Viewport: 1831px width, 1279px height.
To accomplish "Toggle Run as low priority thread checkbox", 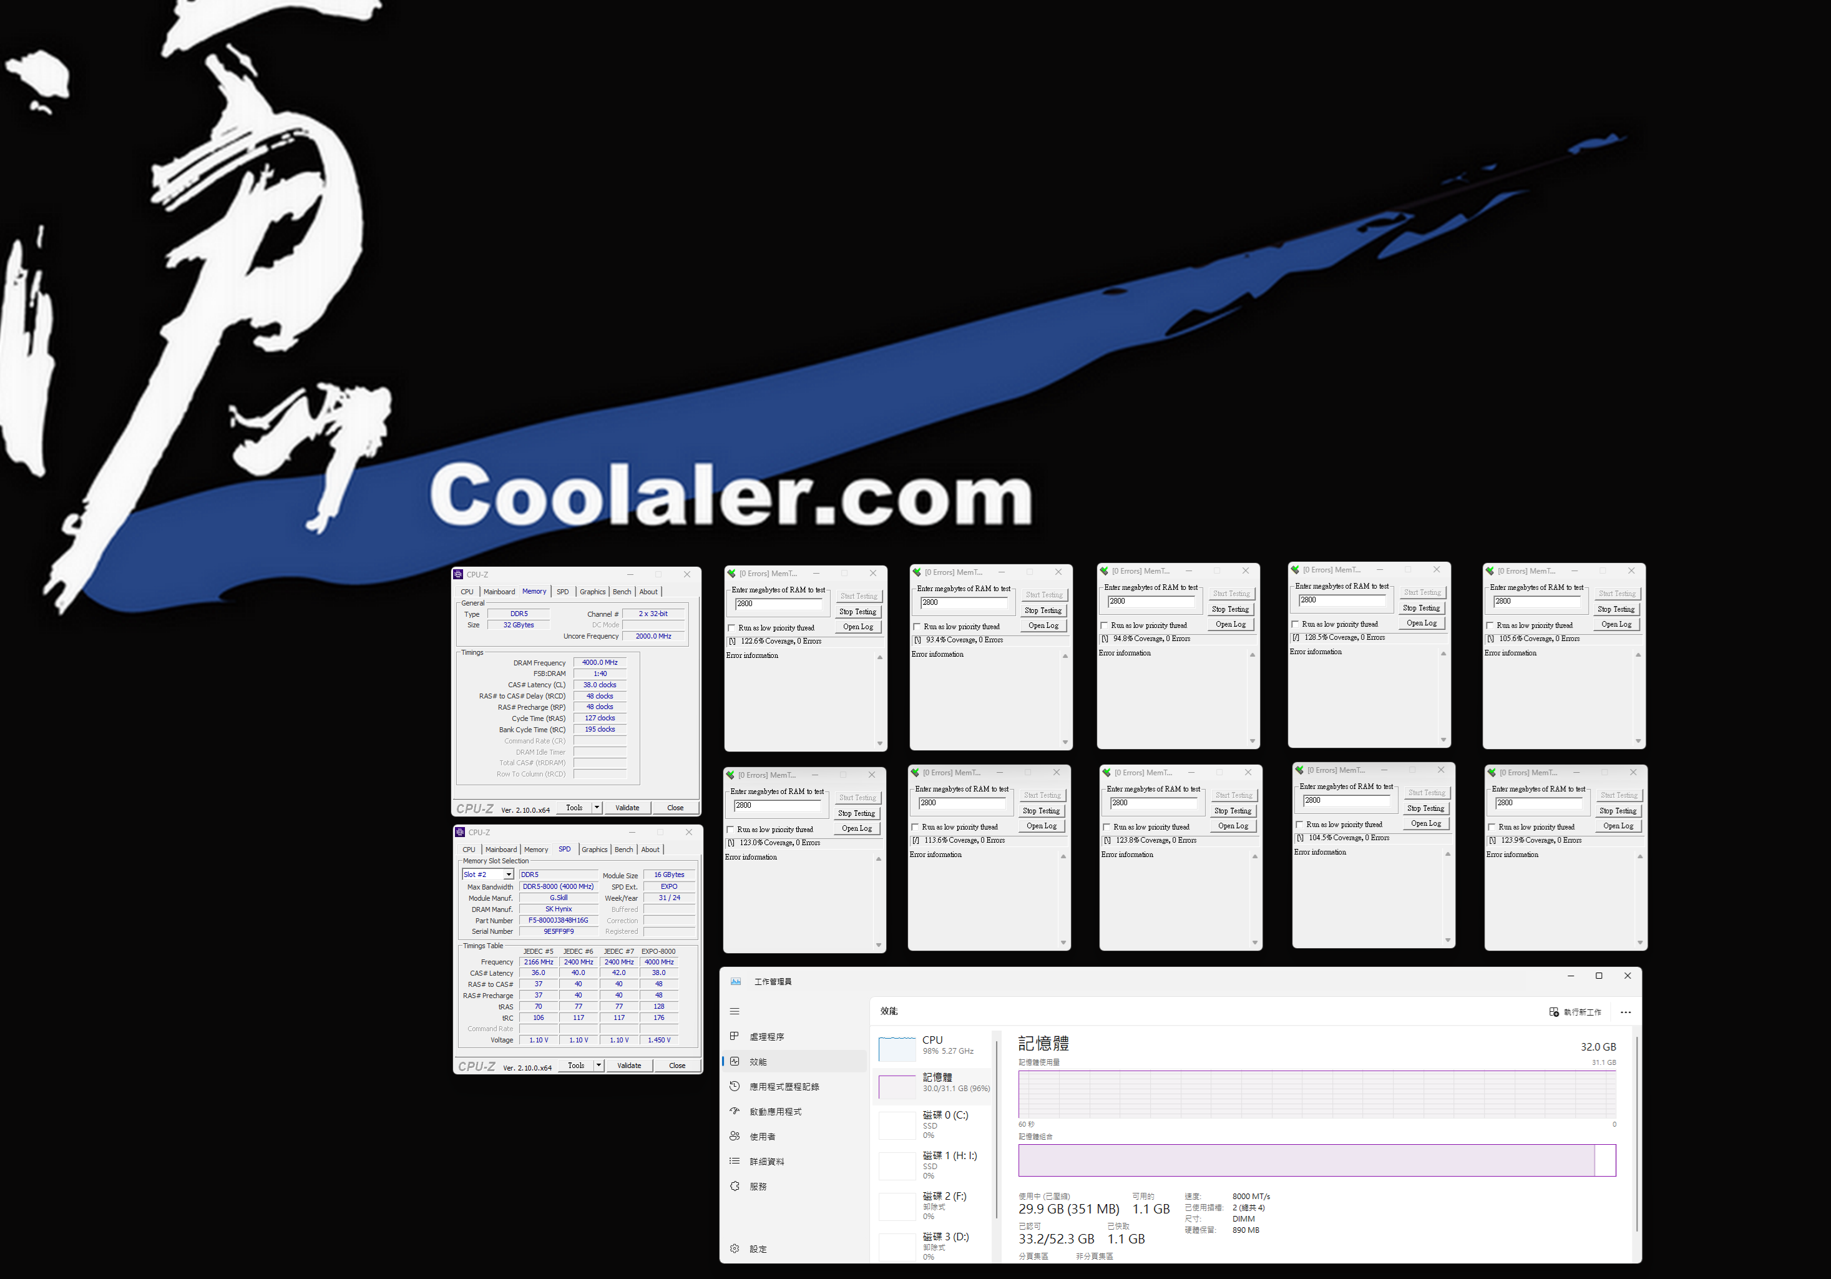I will click(732, 626).
